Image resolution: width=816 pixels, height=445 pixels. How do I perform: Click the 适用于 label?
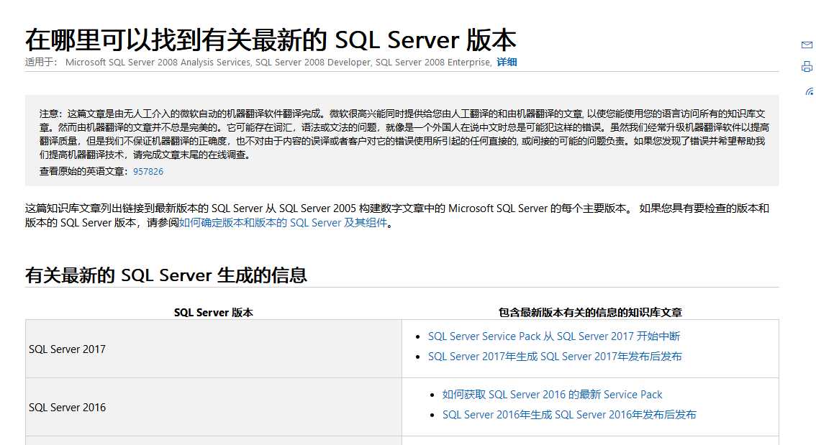click(x=41, y=62)
